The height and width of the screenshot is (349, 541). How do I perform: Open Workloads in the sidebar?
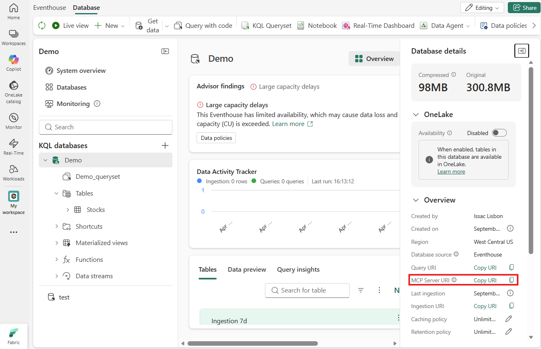(14, 173)
